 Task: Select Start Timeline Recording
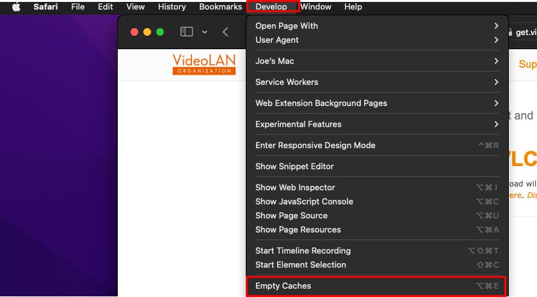point(377,250)
